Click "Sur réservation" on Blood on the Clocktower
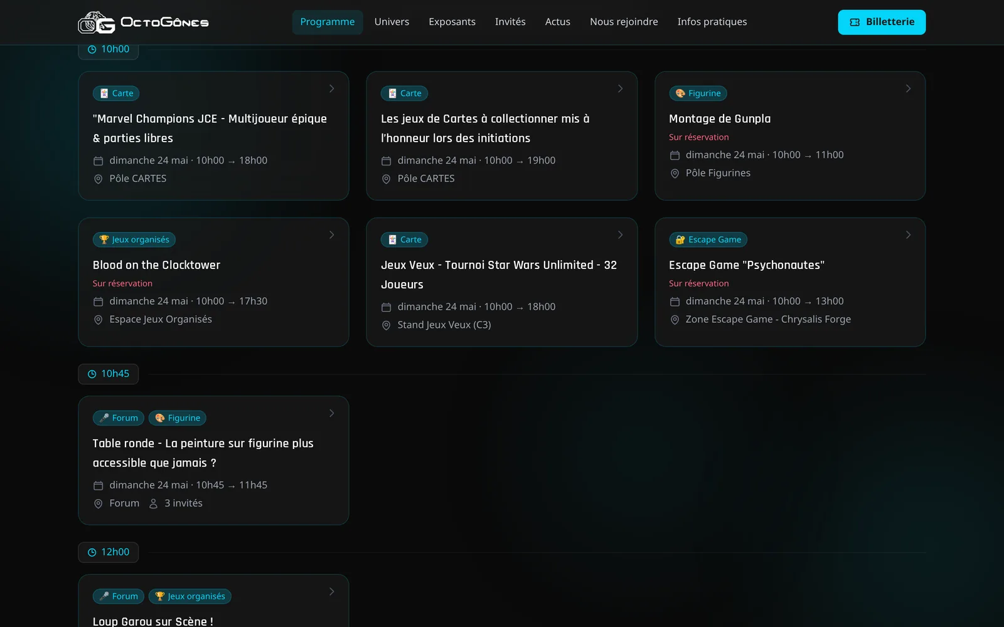 (x=122, y=283)
